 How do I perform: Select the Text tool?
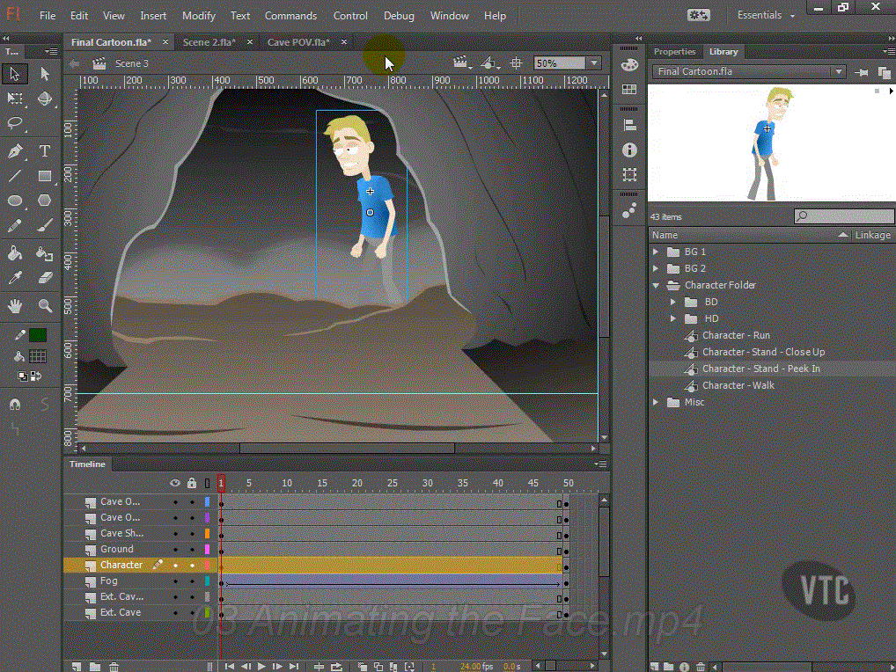point(45,151)
